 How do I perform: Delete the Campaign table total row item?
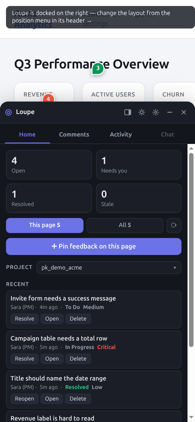[x=78, y=359]
